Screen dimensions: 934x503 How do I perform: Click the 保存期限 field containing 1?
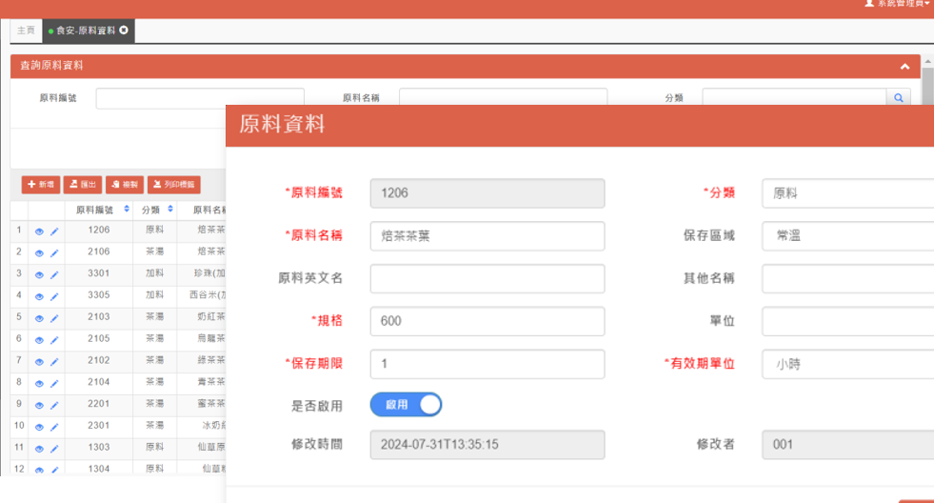tap(487, 364)
